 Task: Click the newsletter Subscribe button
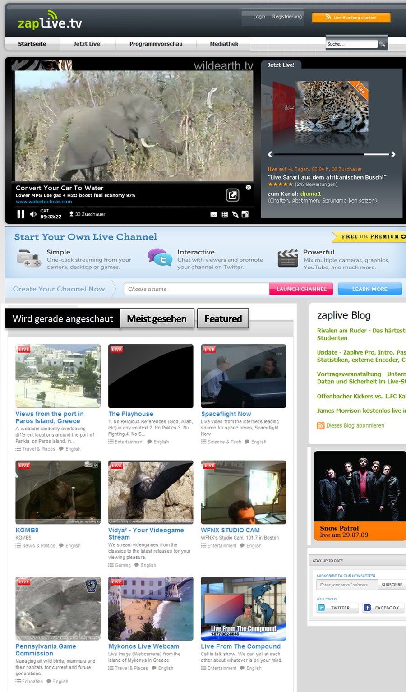click(x=392, y=585)
